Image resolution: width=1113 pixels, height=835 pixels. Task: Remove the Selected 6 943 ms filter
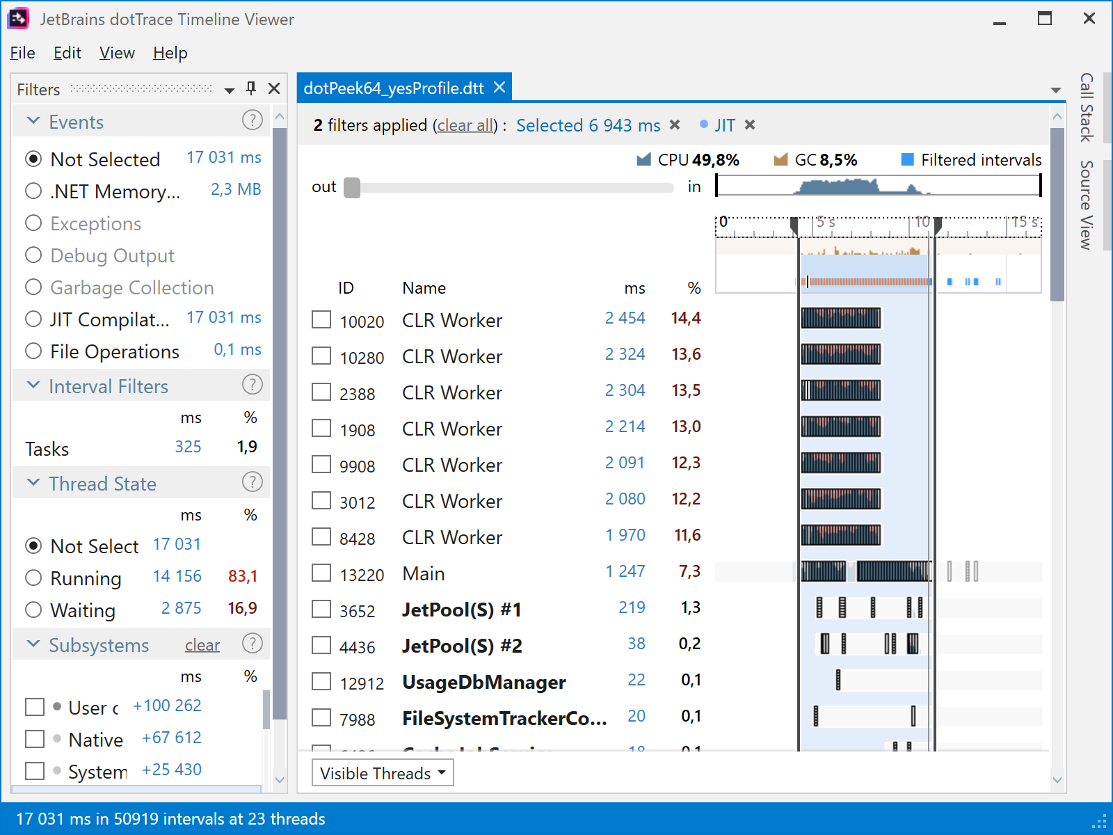[675, 125]
